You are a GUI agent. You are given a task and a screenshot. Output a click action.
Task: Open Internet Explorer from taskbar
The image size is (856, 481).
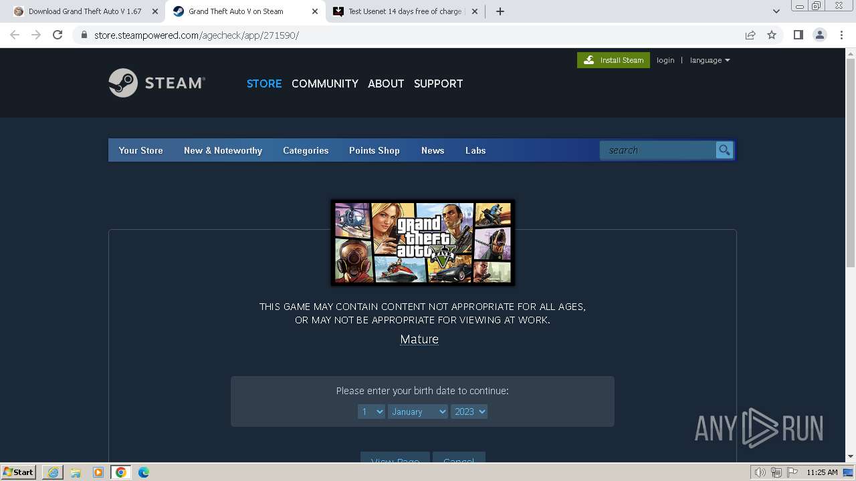coord(53,472)
